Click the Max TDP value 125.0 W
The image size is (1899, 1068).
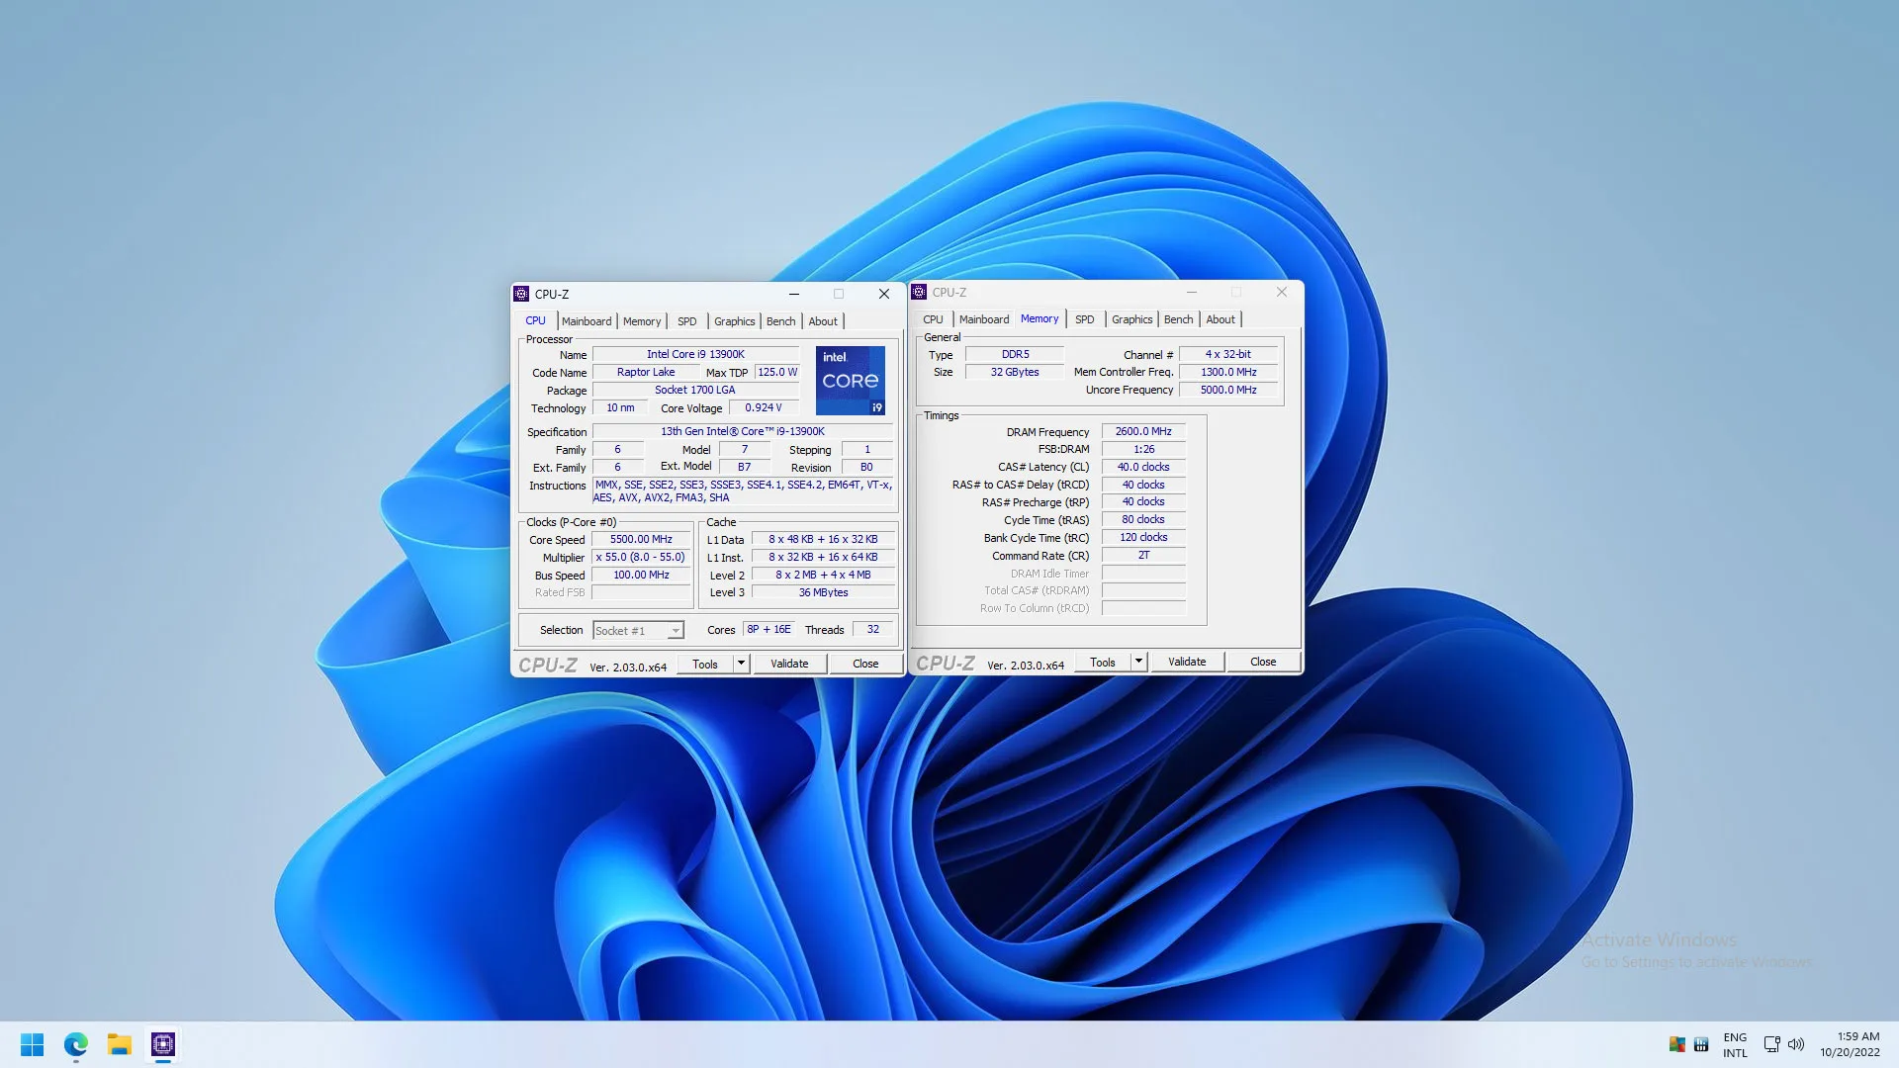tap(777, 373)
